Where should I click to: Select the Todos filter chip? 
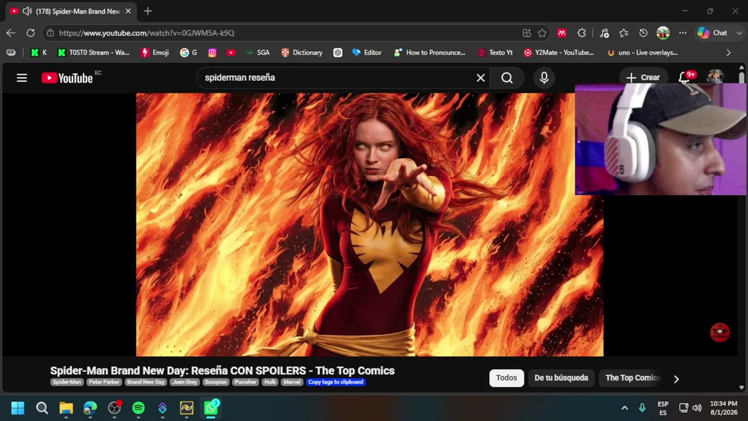click(x=507, y=378)
